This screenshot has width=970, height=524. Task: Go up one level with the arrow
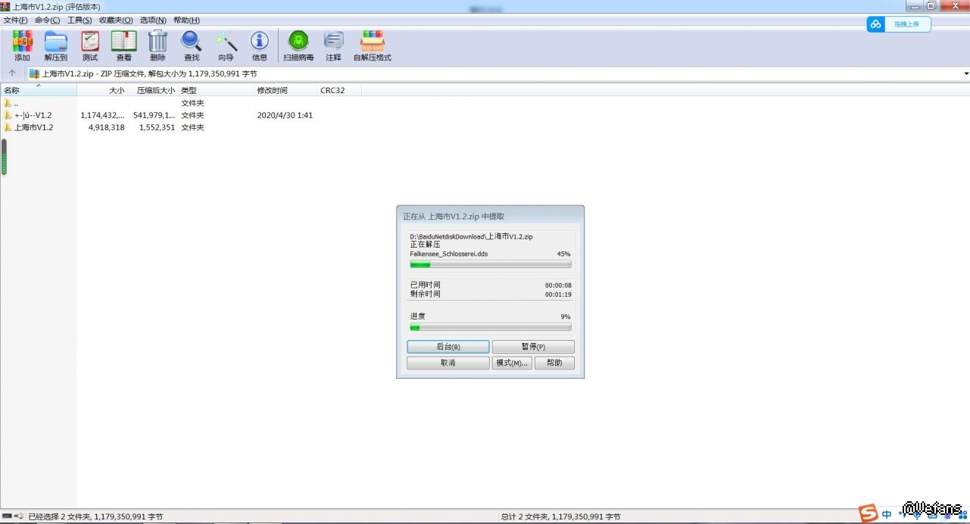(12, 73)
